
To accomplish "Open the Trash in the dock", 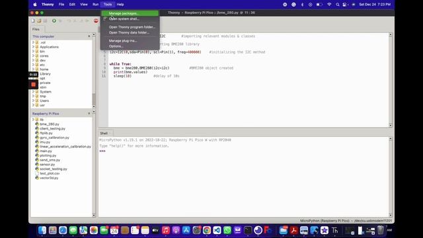I will tap(381, 230).
